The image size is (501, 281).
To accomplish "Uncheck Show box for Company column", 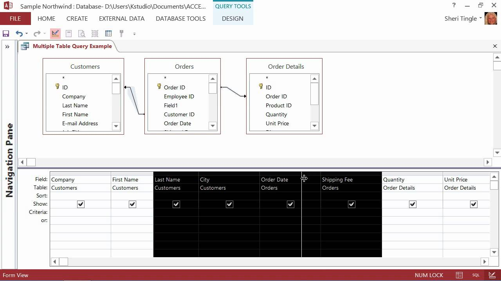I will tap(81, 204).
